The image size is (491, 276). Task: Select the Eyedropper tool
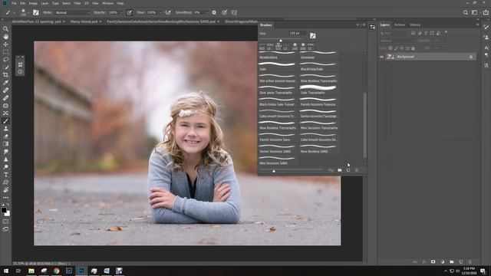(5, 83)
